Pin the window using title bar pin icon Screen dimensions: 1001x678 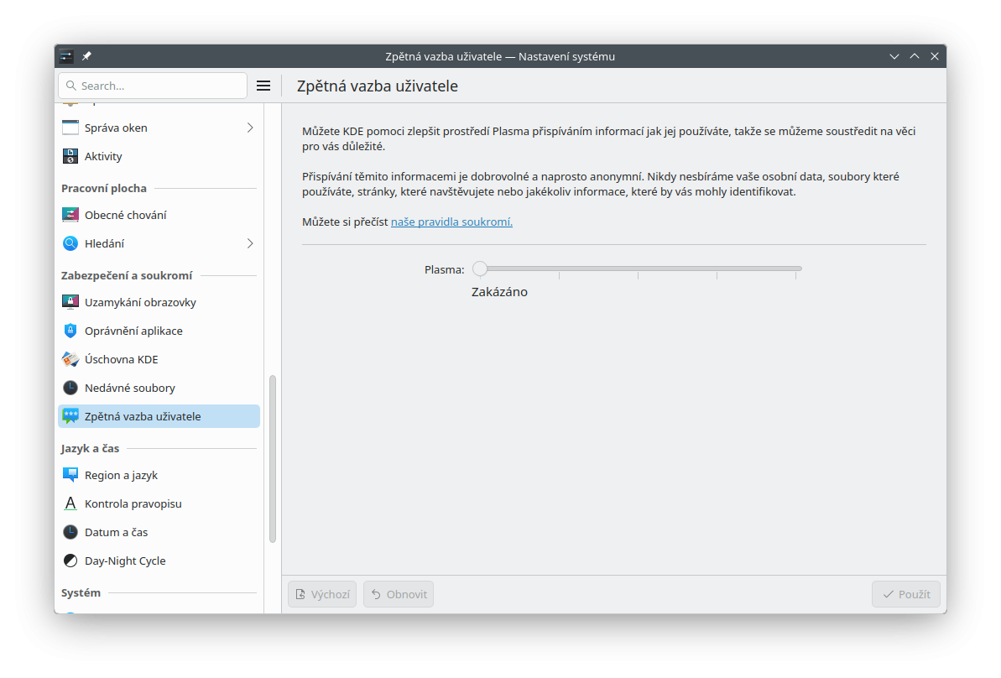pyautogui.click(x=86, y=56)
